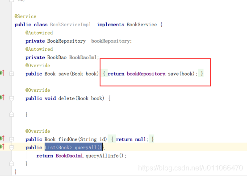The image size is (247, 176).
Task: Expand the folded body 'return null;' in findOne
Action: tap(131, 139)
